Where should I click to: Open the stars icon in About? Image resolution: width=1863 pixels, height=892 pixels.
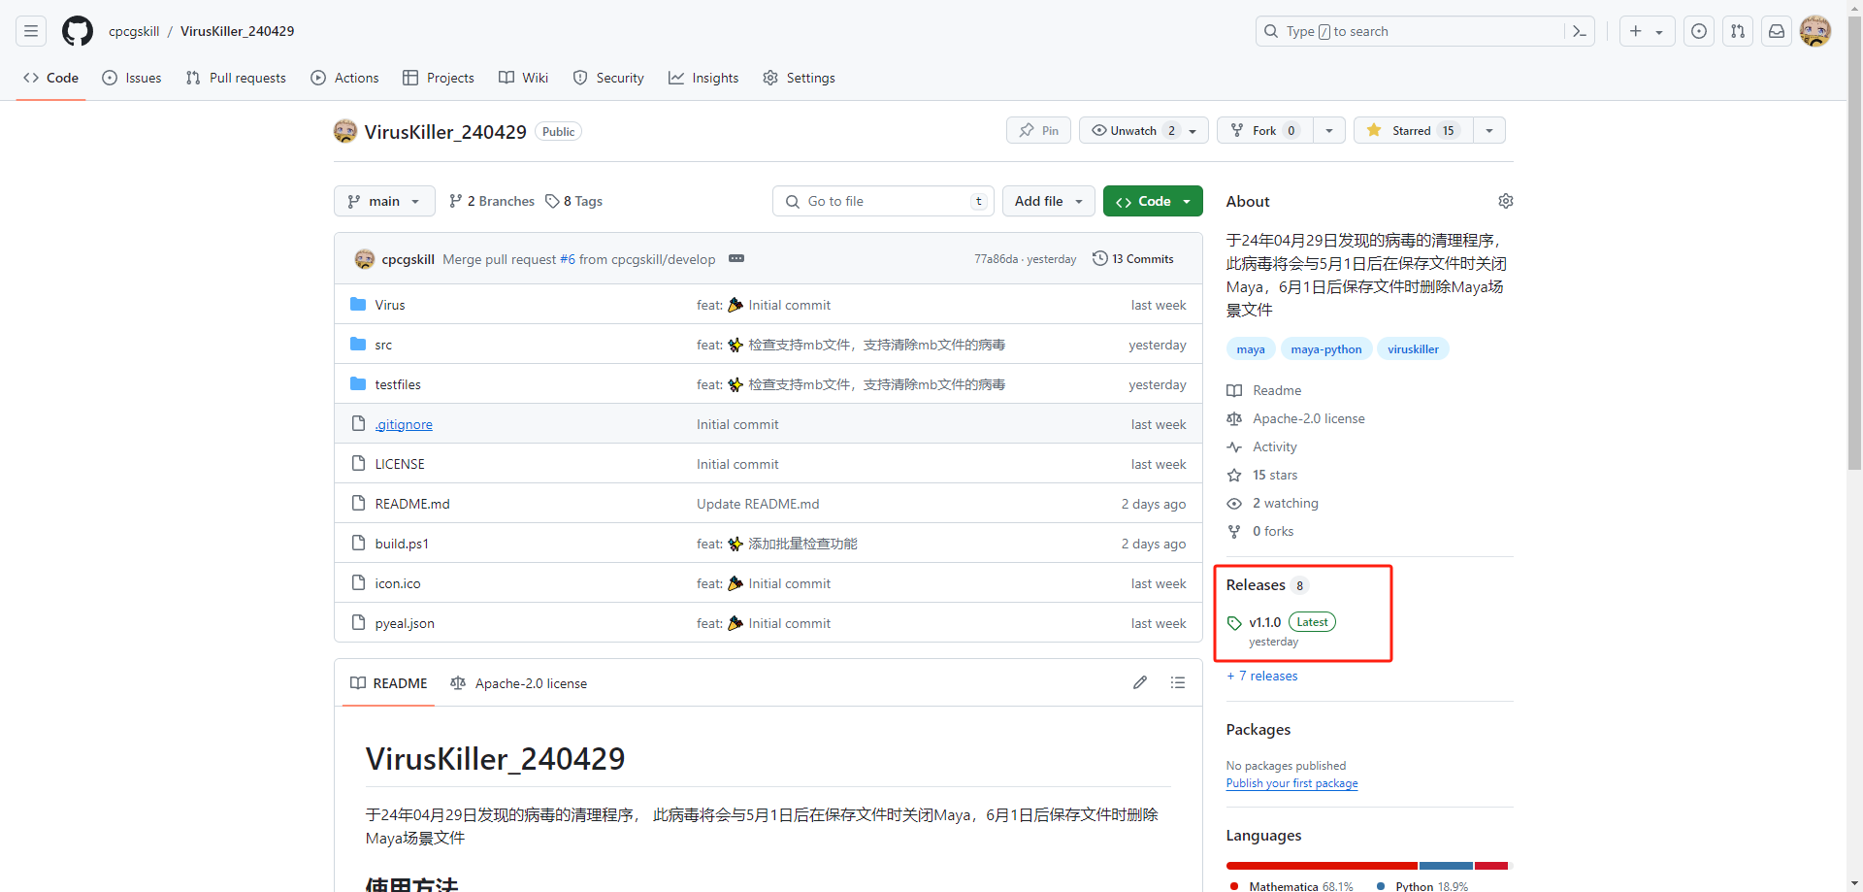[1234, 475]
